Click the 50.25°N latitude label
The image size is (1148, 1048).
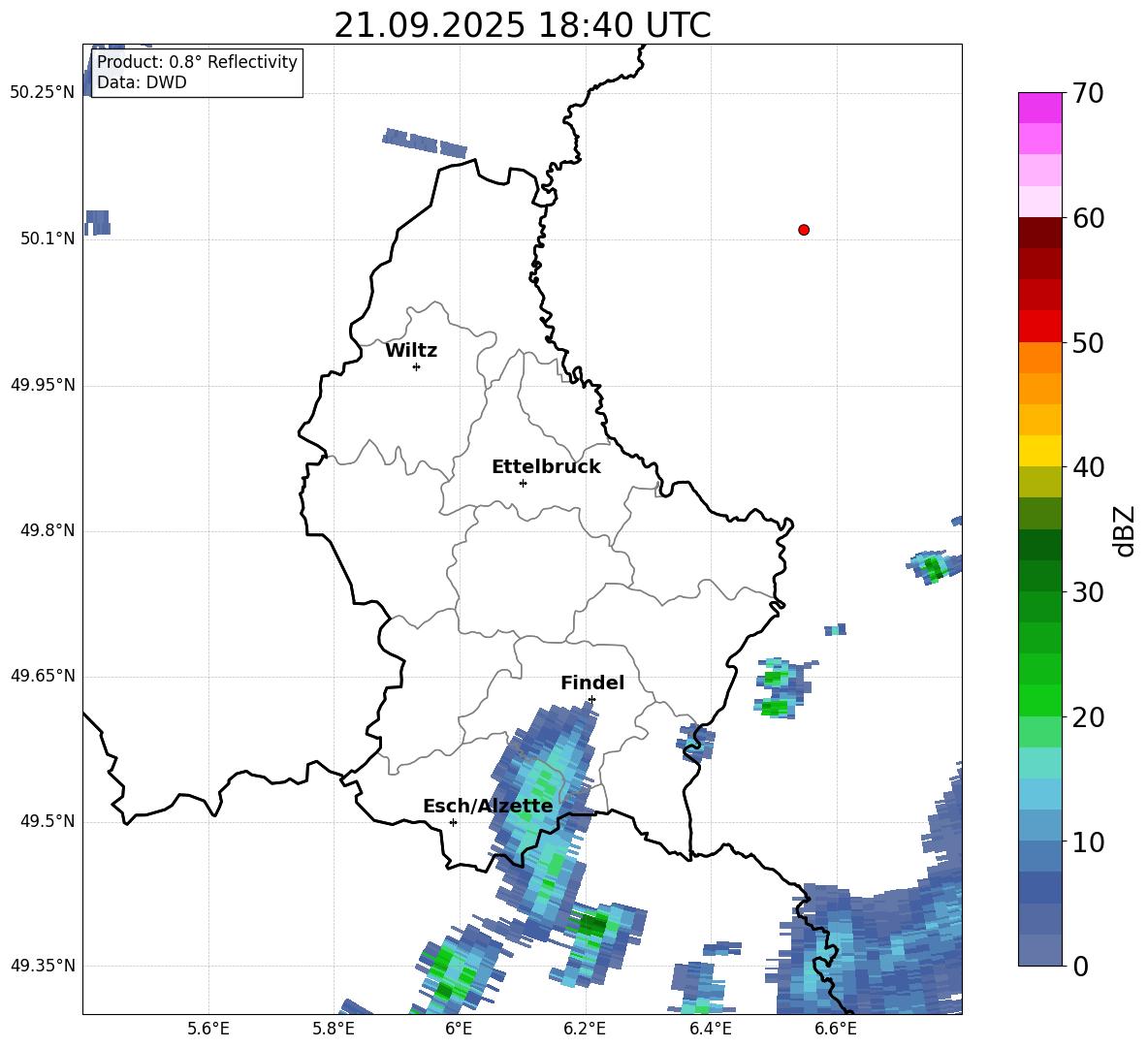pyautogui.click(x=43, y=93)
